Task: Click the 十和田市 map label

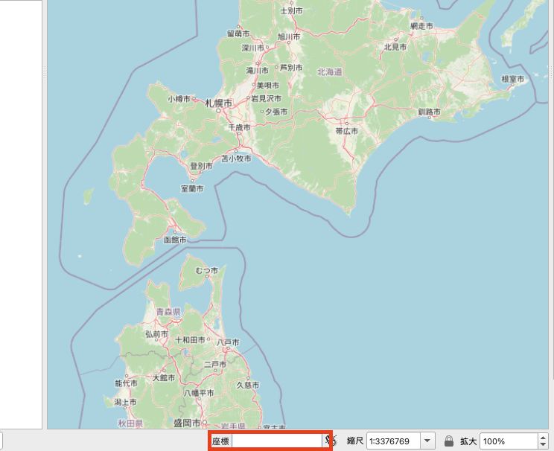Action: click(190, 340)
